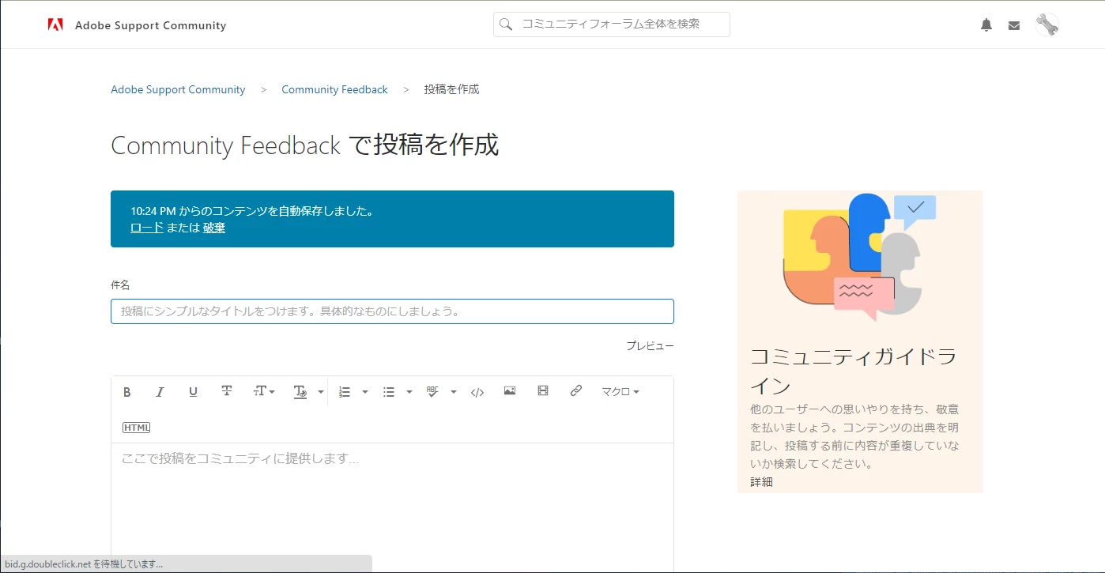Open the プレビュー preview link
The image size is (1105, 573).
[x=651, y=346]
